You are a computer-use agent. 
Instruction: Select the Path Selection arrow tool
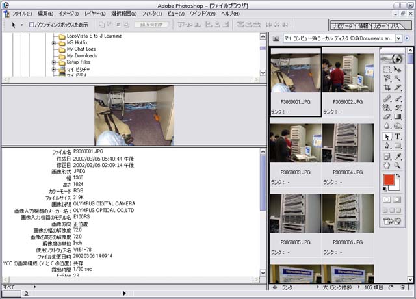coord(387,136)
